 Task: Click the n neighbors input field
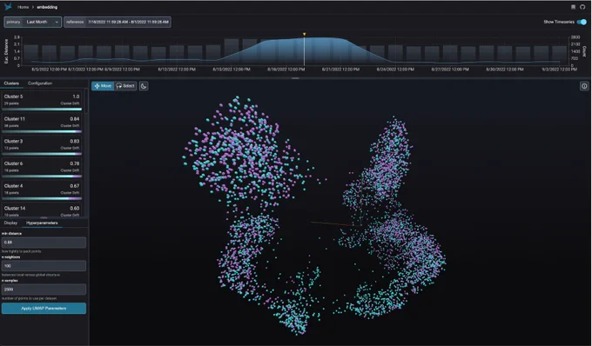click(x=44, y=266)
